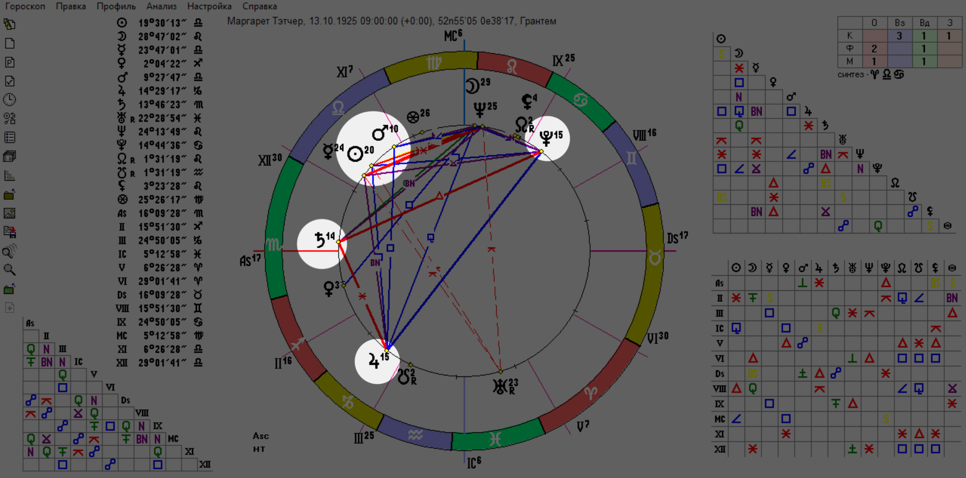
Task: Open the Анализ menu
Action: click(162, 6)
